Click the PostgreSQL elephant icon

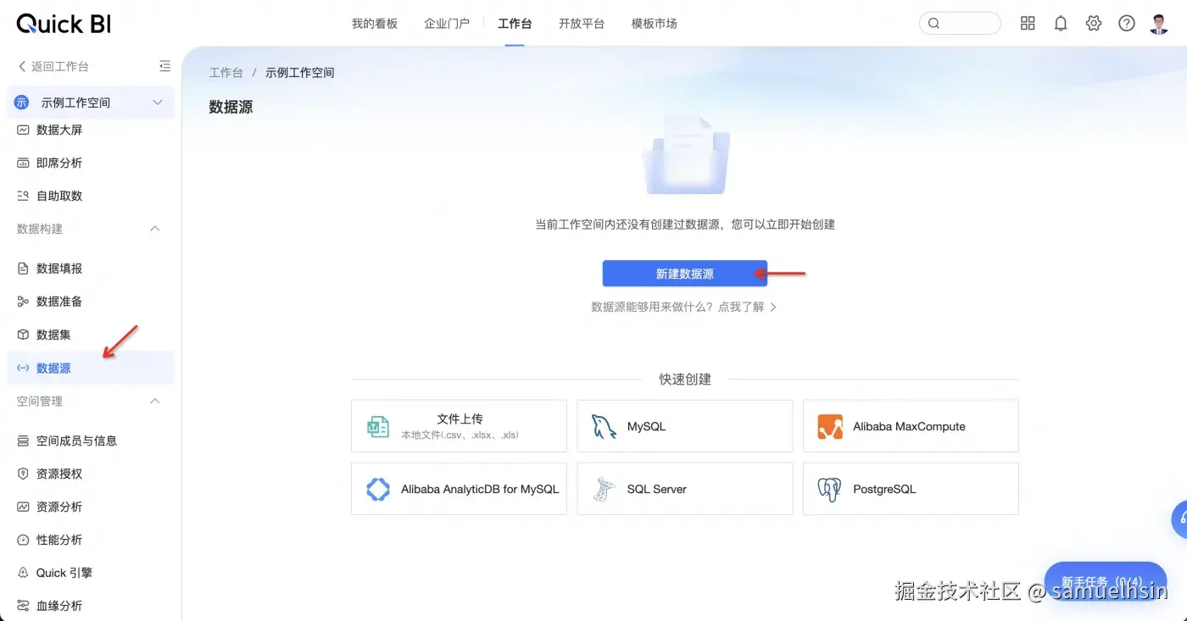[829, 490]
